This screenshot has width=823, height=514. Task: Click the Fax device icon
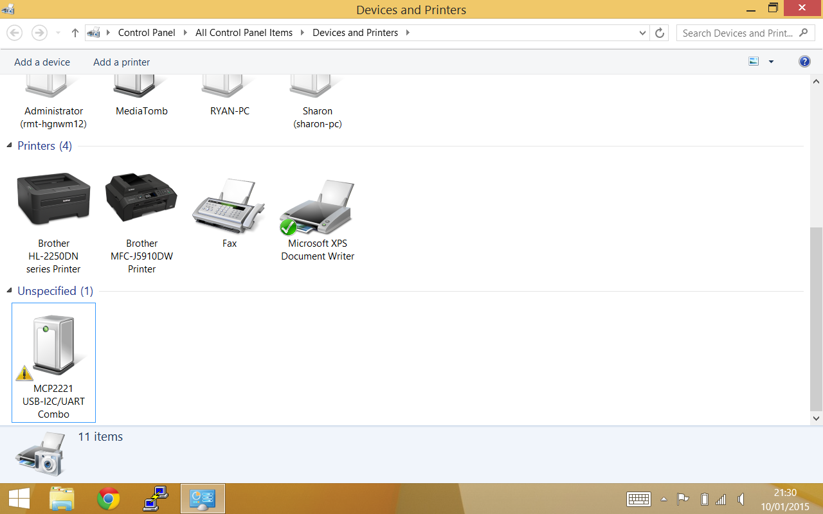230,206
